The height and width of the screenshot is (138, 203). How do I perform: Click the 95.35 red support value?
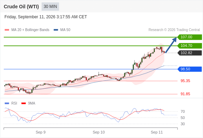pyautogui.click(x=185, y=81)
